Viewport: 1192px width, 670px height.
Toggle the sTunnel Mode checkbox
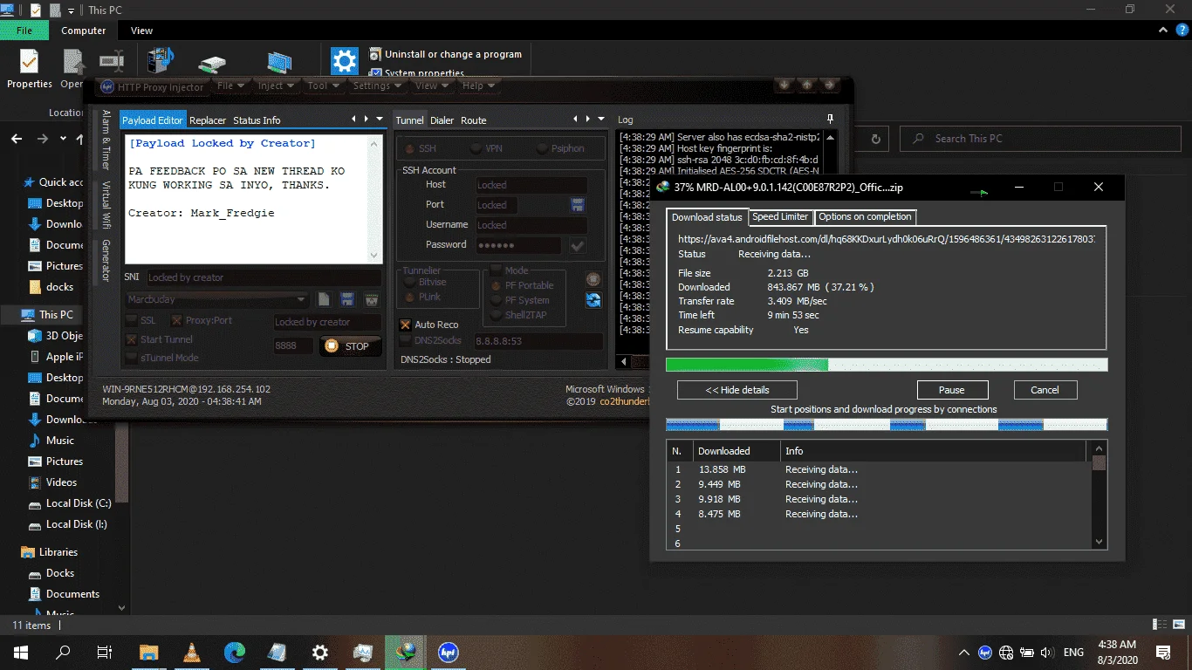pyautogui.click(x=132, y=358)
